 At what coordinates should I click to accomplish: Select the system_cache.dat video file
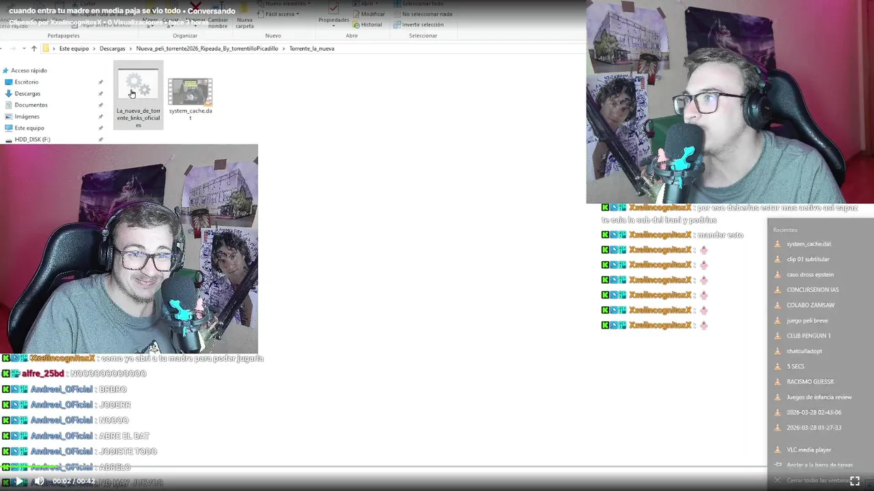pos(191,99)
